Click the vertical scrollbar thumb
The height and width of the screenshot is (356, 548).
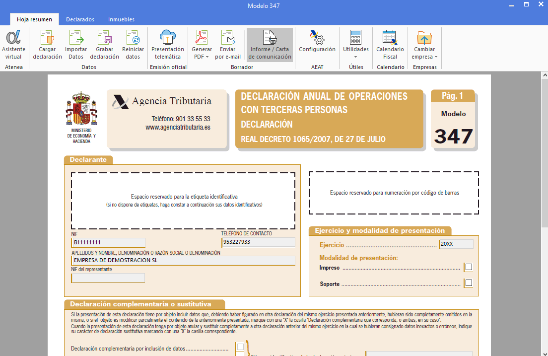pyautogui.click(x=545, y=153)
